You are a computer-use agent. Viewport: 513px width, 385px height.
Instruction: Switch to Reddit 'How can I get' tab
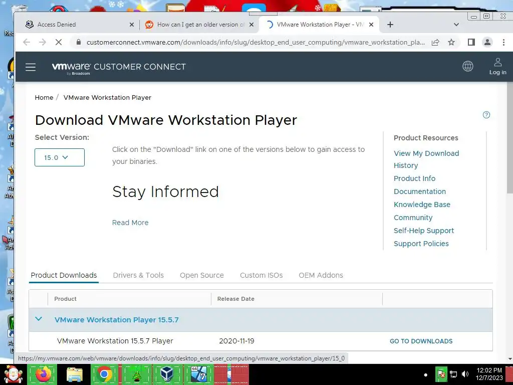[199, 25]
